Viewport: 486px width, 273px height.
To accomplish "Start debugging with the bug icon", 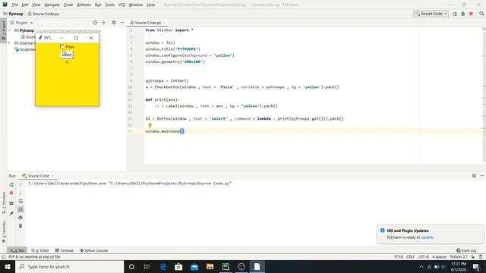I will click(463, 14).
